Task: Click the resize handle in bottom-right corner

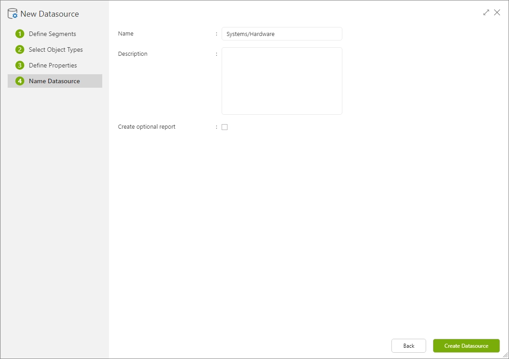Action: tap(505, 356)
